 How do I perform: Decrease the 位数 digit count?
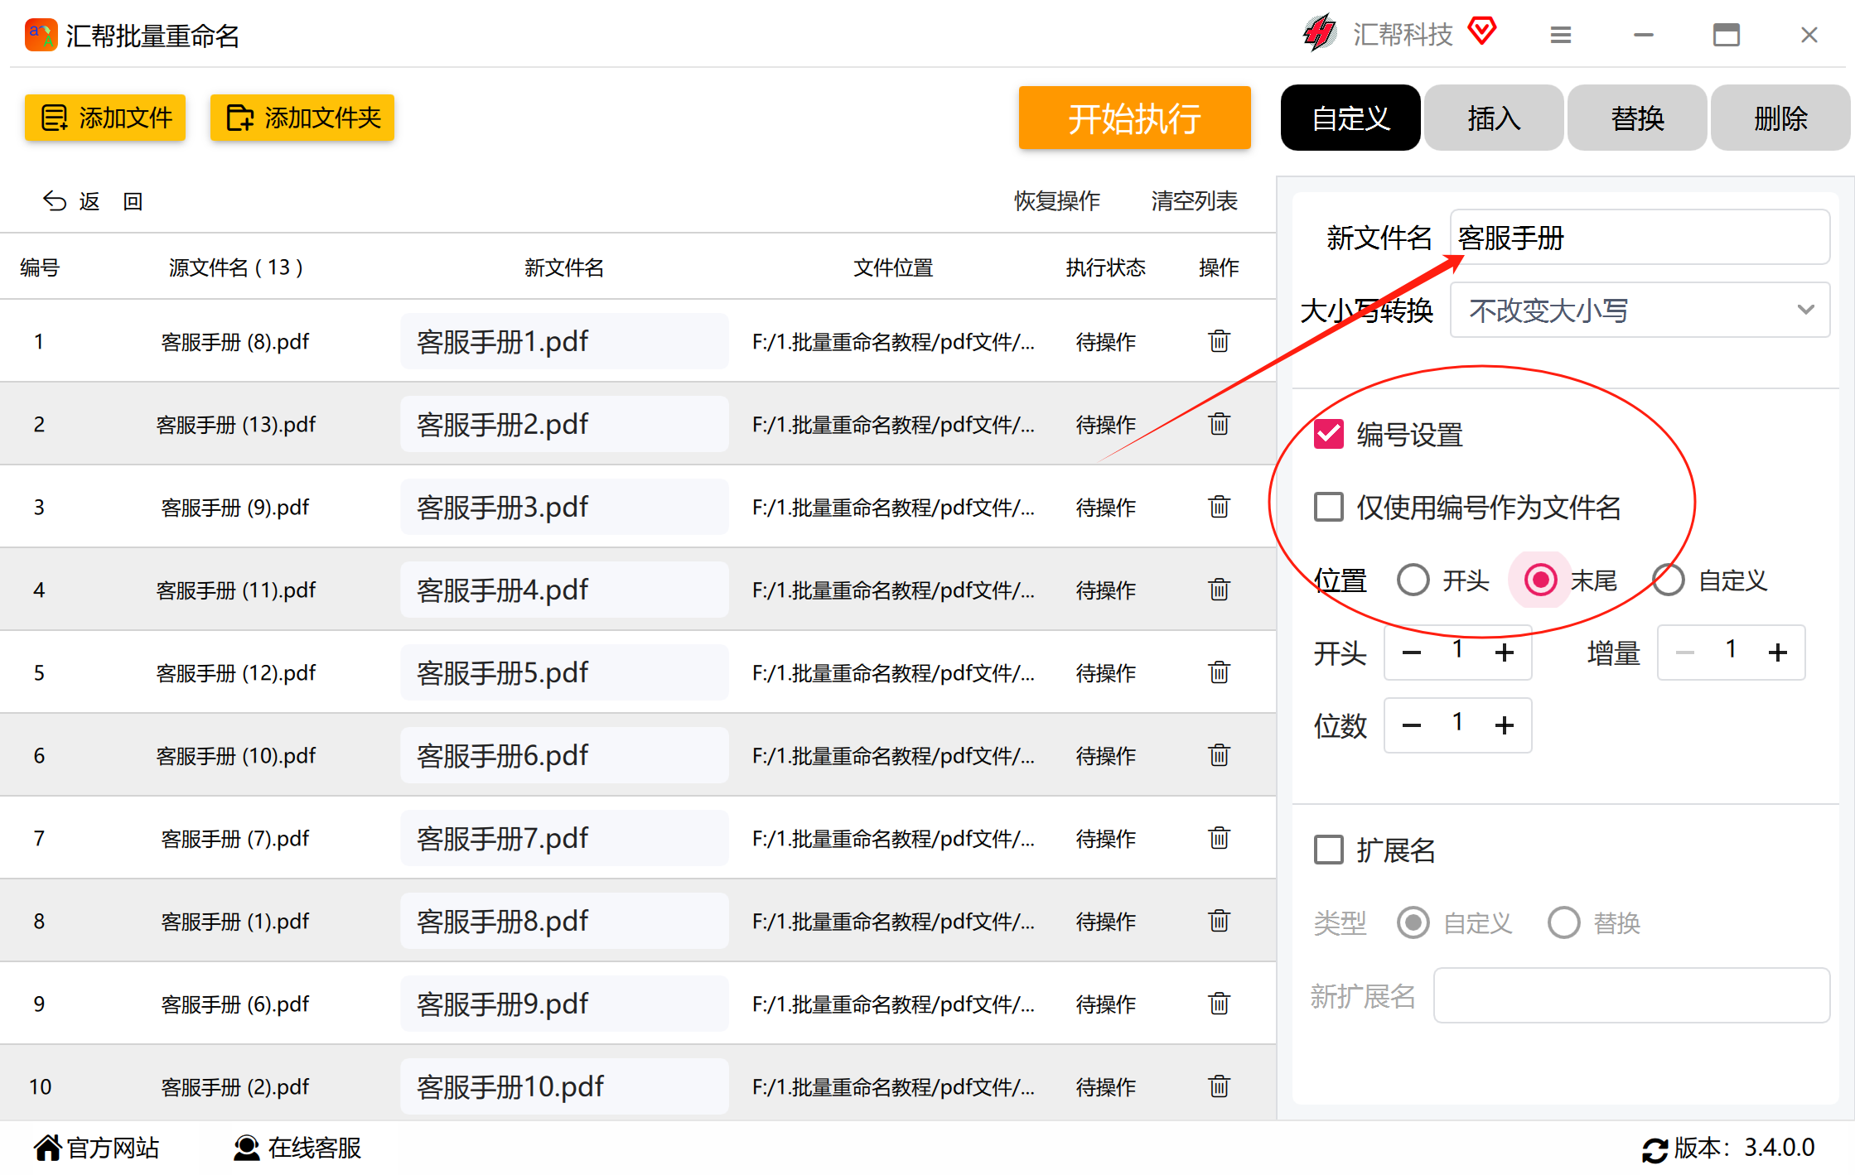(1412, 726)
